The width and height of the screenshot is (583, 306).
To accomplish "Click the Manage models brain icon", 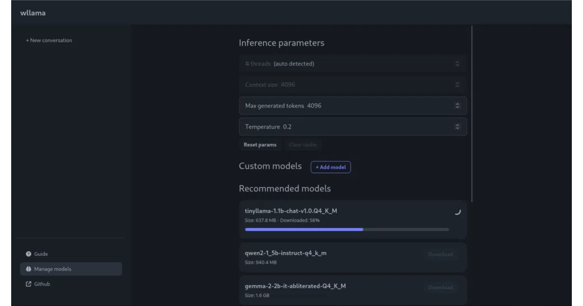I will 28,269.
